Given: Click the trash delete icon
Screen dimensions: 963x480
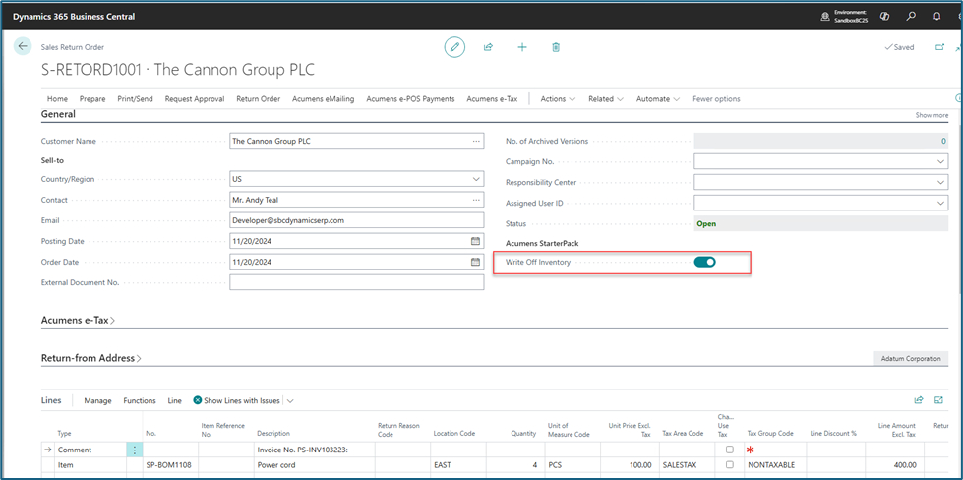Looking at the screenshot, I should click(x=556, y=47).
